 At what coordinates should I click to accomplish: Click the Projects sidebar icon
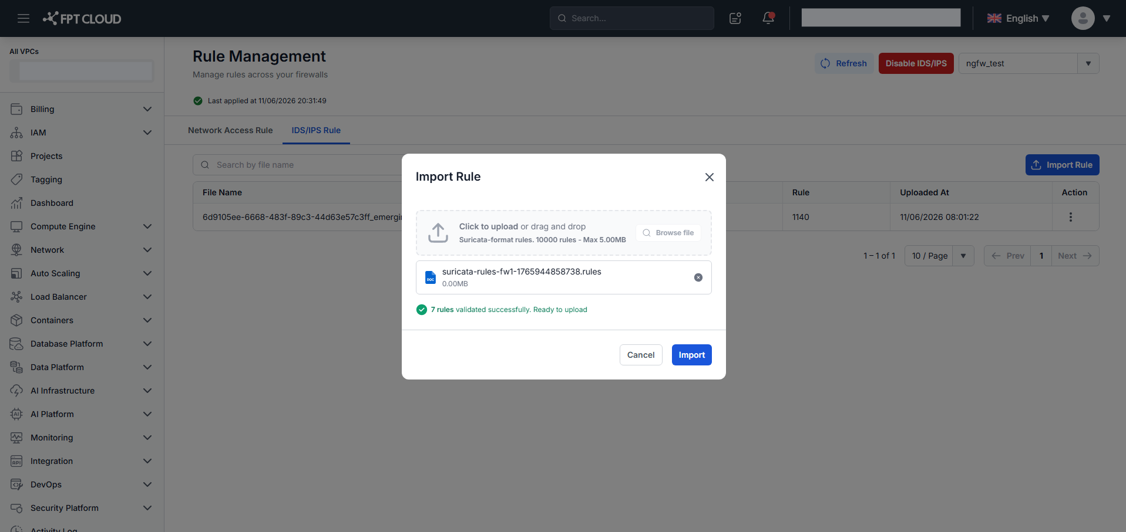tap(16, 156)
